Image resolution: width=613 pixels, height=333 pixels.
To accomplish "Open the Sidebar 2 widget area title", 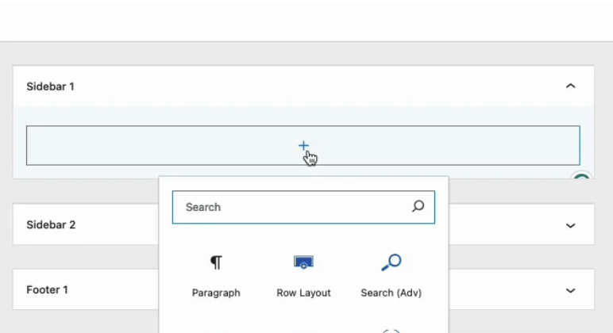I will click(51, 225).
